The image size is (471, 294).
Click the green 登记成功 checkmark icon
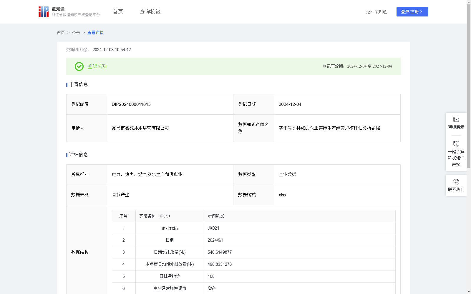[x=79, y=66]
